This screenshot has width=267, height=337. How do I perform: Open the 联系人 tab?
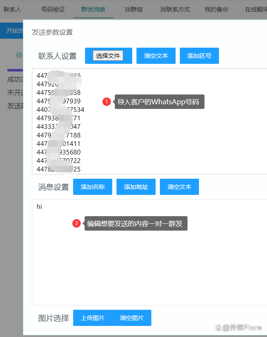pyautogui.click(x=12, y=9)
